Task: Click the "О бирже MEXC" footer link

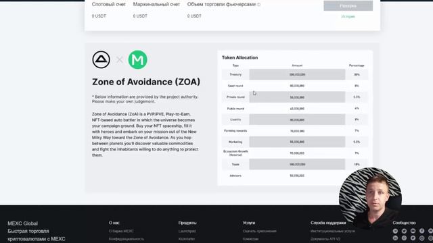Action: [121, 231]
